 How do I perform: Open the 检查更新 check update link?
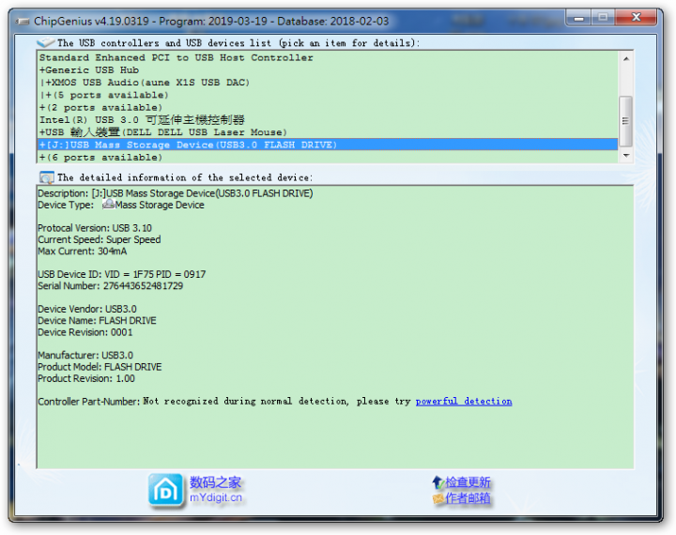point(468,482)
